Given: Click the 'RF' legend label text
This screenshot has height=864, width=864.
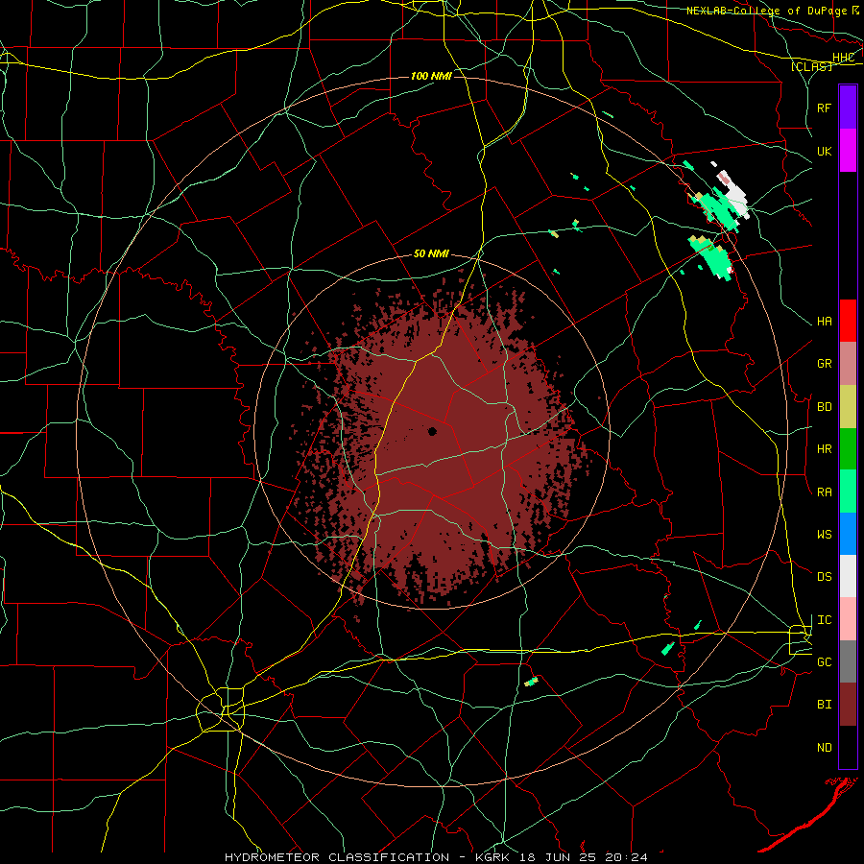Looking at the screenshot, I should click(824, 108).
